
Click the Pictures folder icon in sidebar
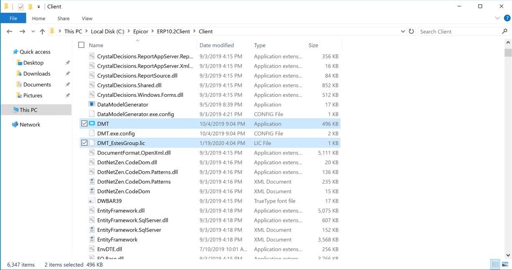pos(19,95)
